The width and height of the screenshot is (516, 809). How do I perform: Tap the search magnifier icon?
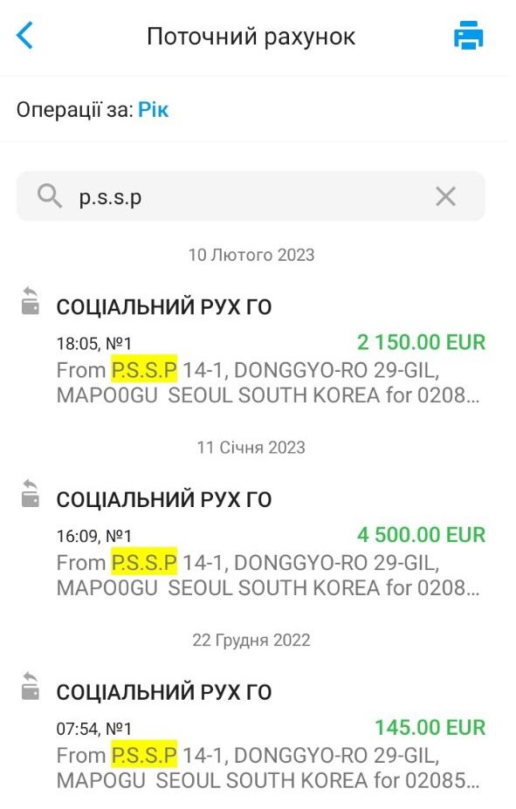(49, 196)
